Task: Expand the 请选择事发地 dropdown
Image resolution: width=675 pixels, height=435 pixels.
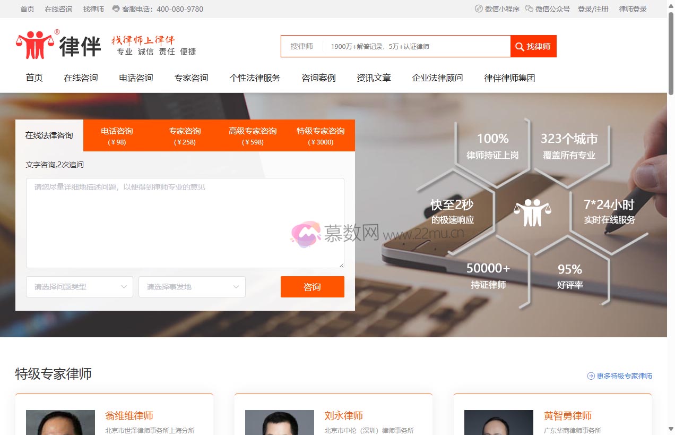Action: point(192,287)
